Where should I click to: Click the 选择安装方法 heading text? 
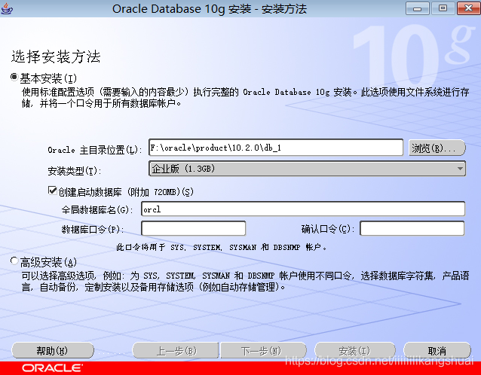(x=56, y=56)
